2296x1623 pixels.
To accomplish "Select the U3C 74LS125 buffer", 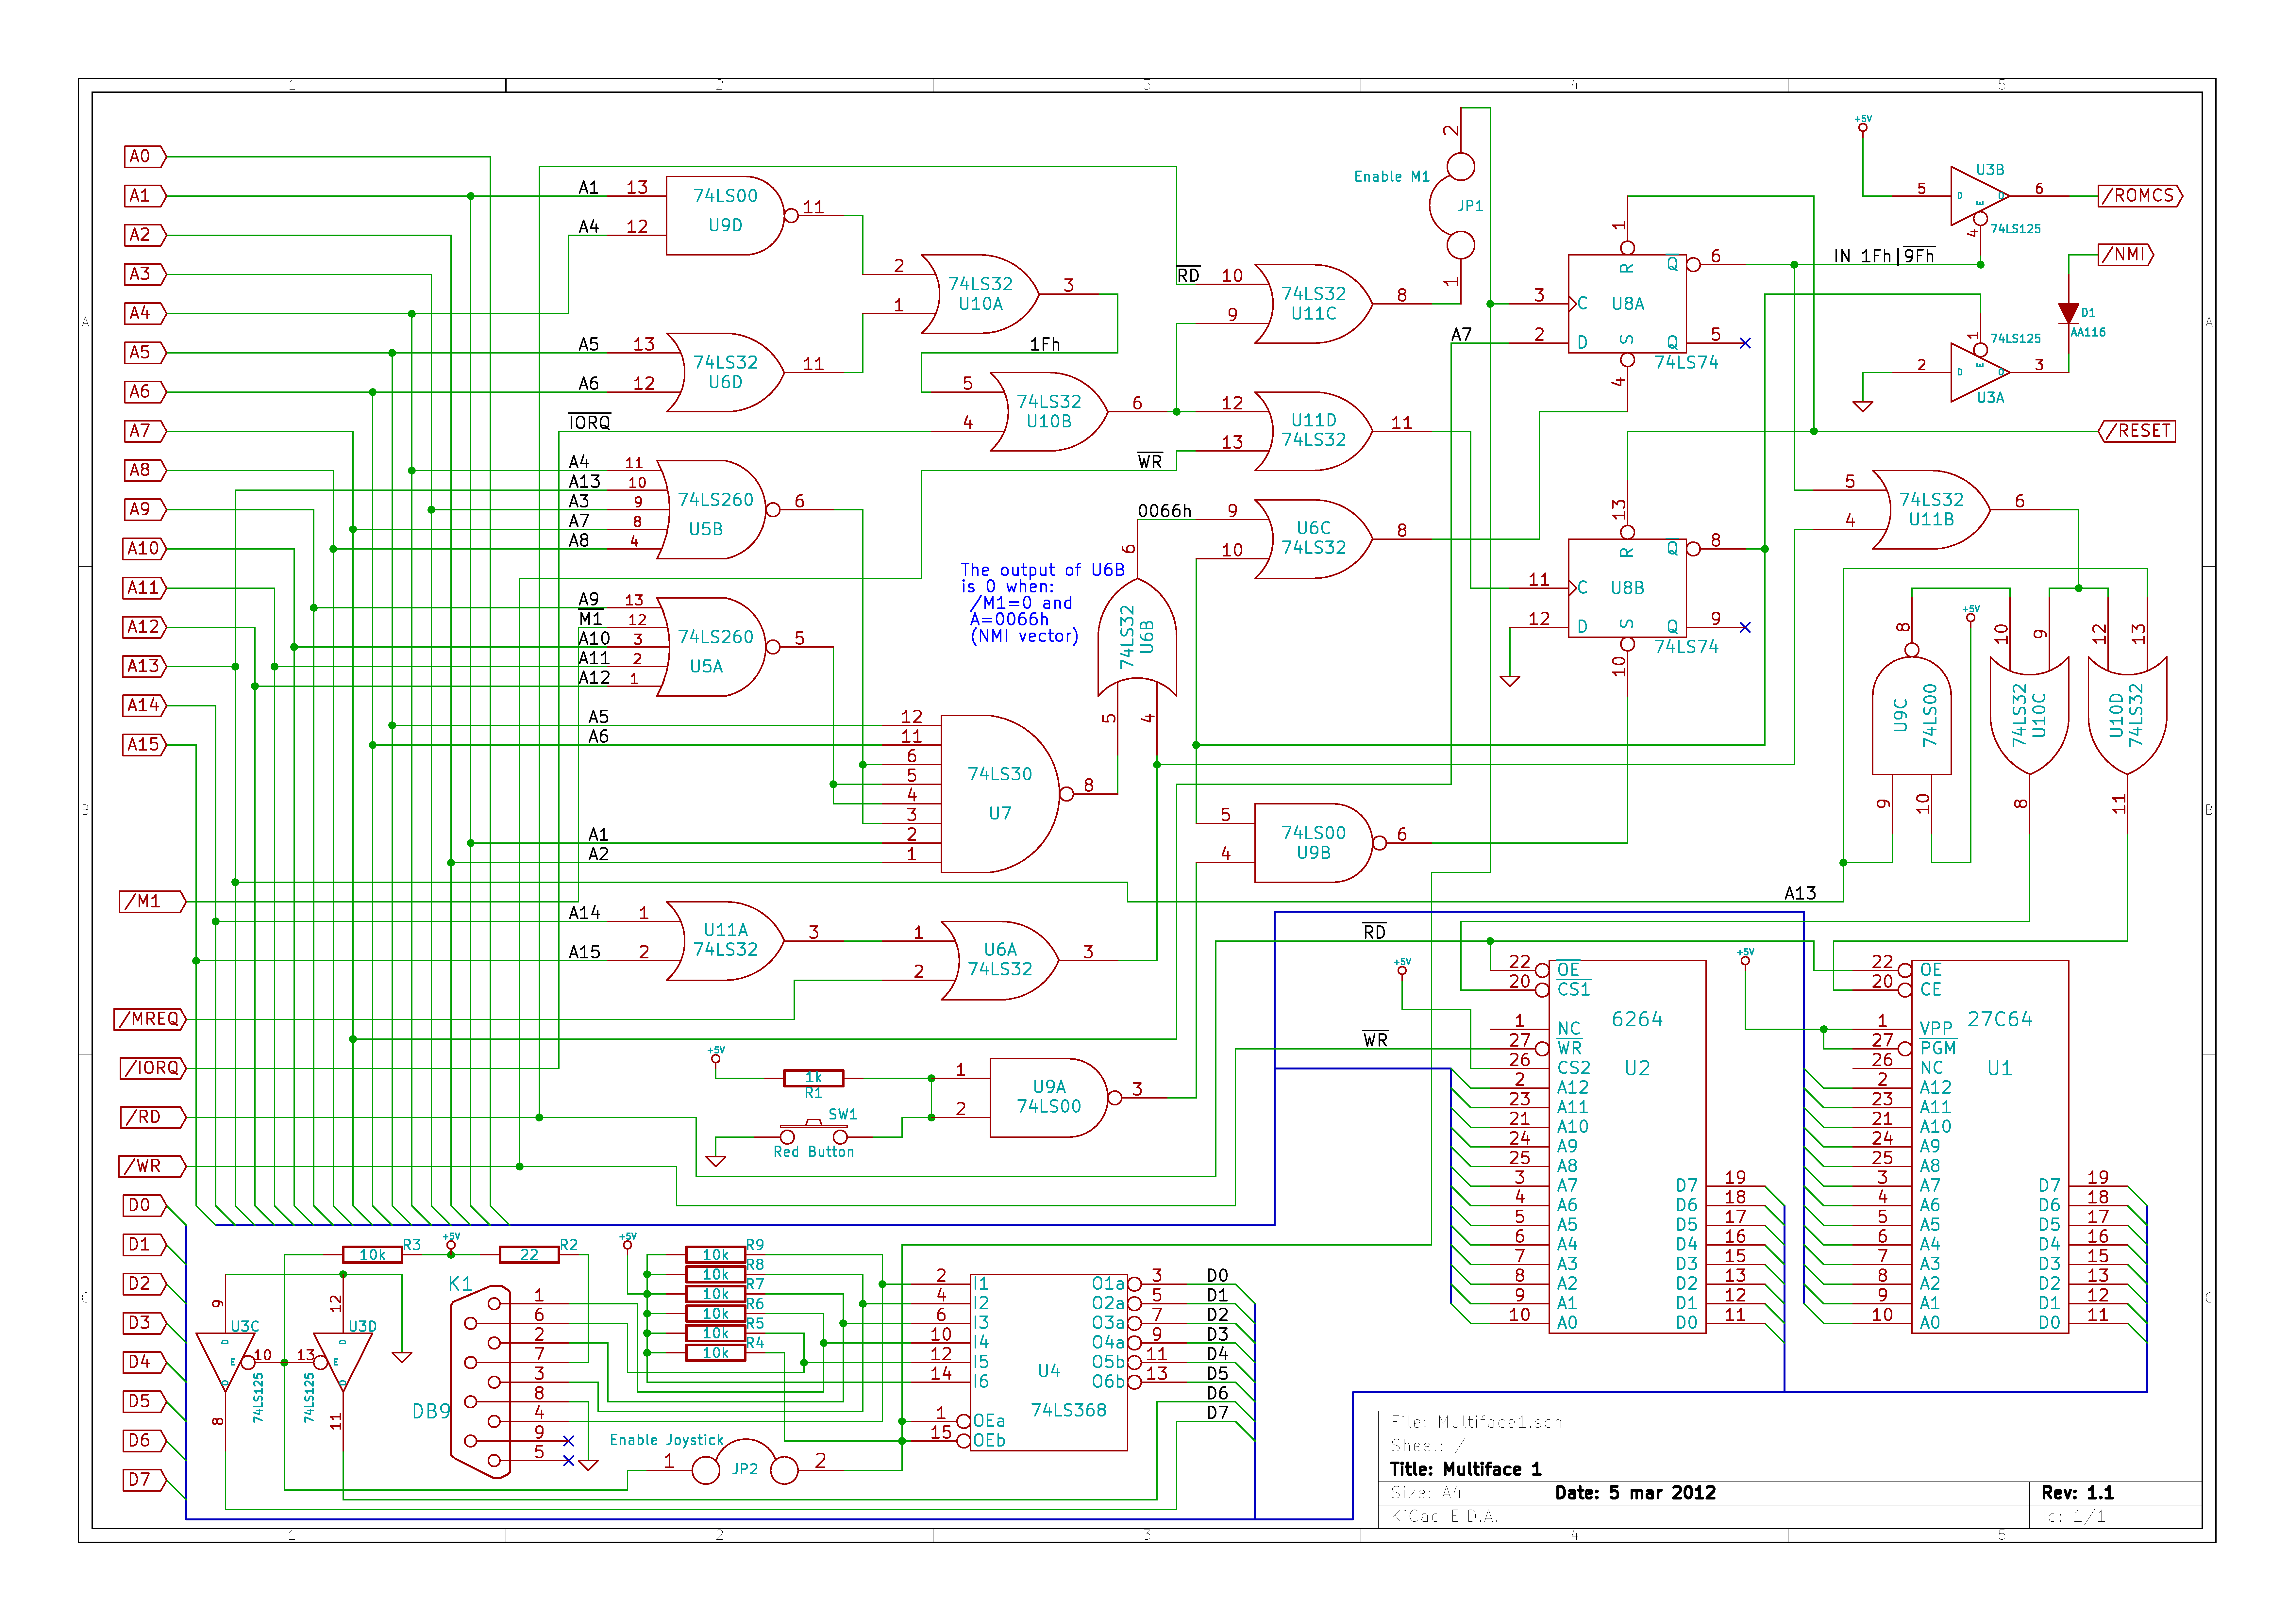I will (225, 1362).
